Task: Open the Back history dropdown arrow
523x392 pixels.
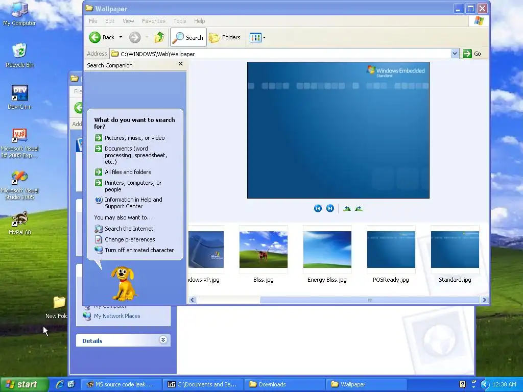Action: click(x=121, y=37)
